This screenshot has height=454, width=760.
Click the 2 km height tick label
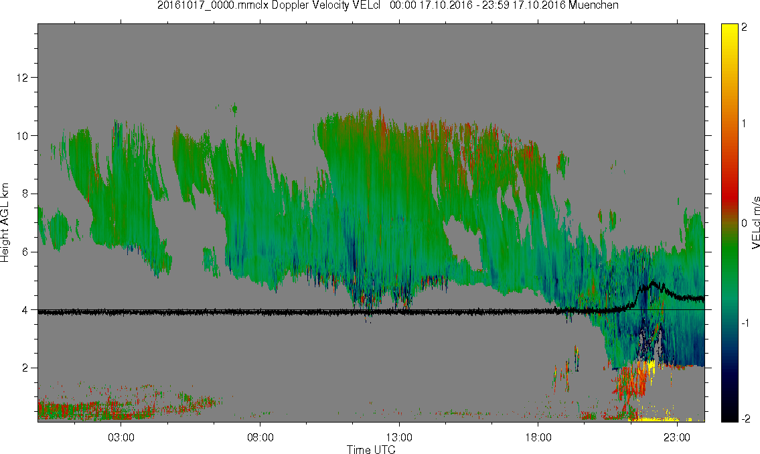pos(25,368)
